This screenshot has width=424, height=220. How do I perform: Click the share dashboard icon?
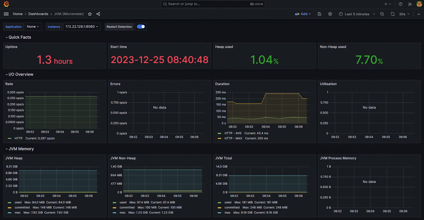click(98, 14)
